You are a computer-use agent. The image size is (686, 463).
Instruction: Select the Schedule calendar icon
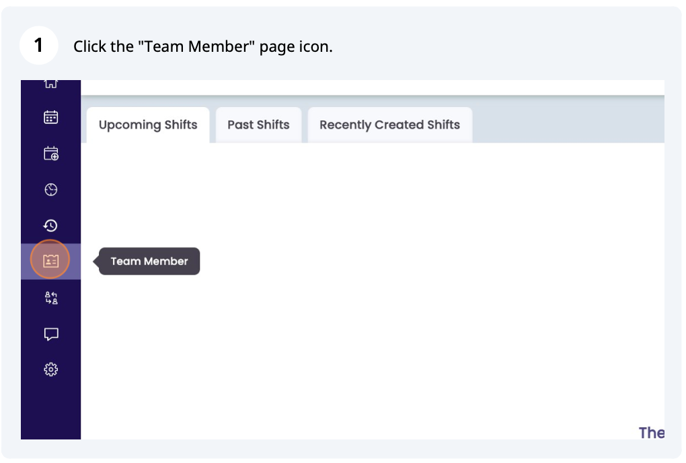(x=51, y=117)
